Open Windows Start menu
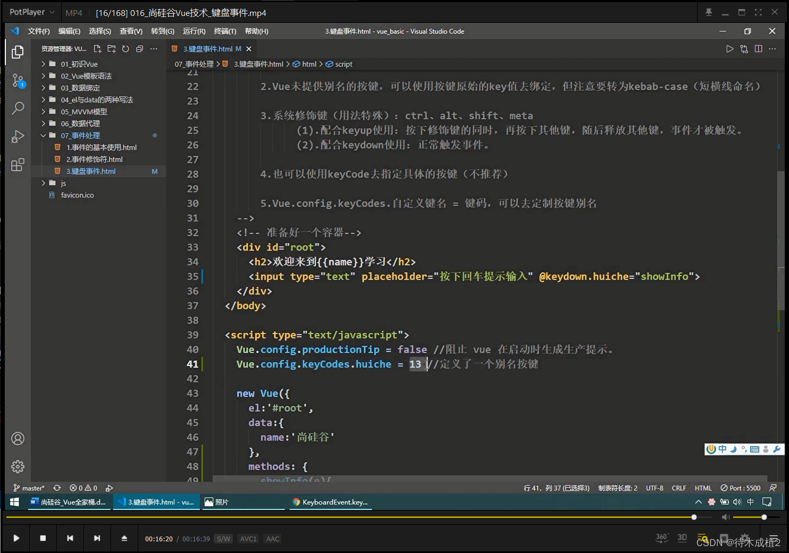Viewport: 789px width, 553px height. point(14,501)
